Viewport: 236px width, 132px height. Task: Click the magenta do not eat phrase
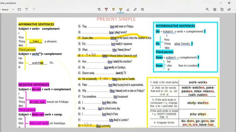[38, 102]
